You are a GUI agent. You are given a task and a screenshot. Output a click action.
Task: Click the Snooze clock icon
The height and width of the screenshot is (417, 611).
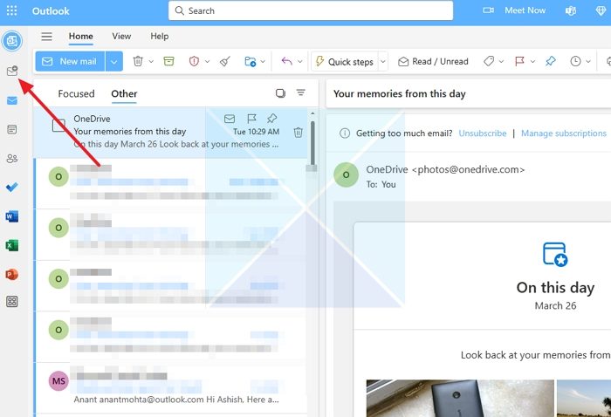(575, 61)
